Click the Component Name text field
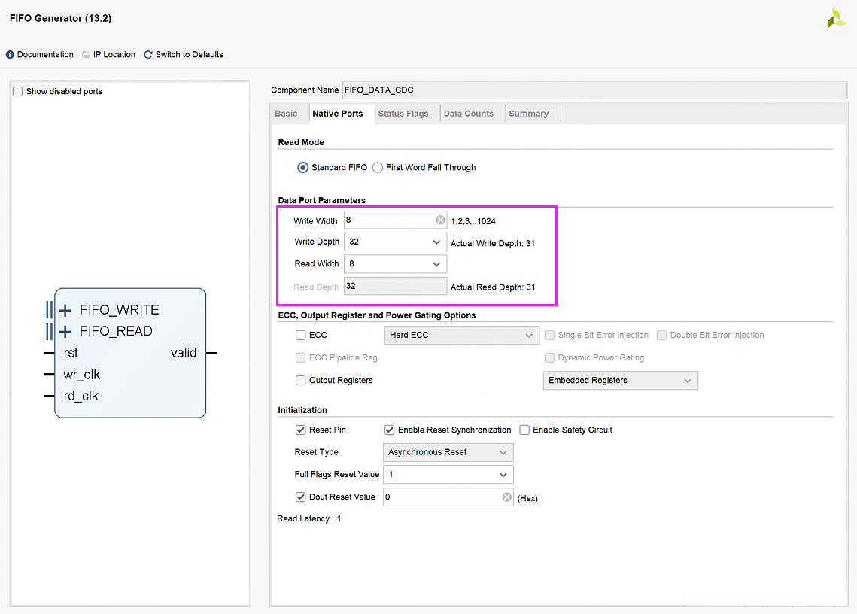 pyautogui.click(x=594, y=90)
